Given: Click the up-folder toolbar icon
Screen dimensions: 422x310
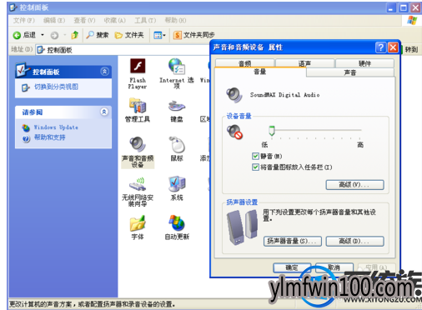Looking at the screenshot, I should [x=75, y=35].
